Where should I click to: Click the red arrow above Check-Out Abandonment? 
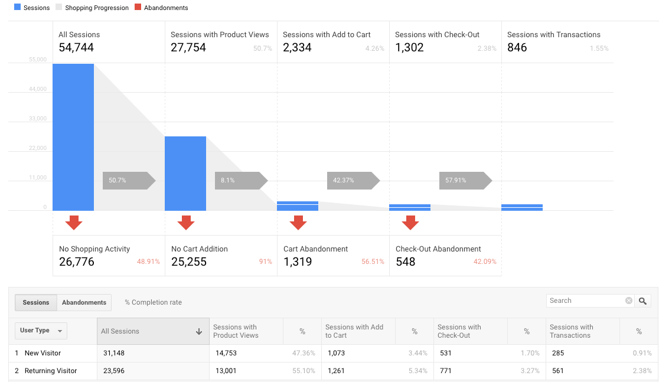point(410,223)
